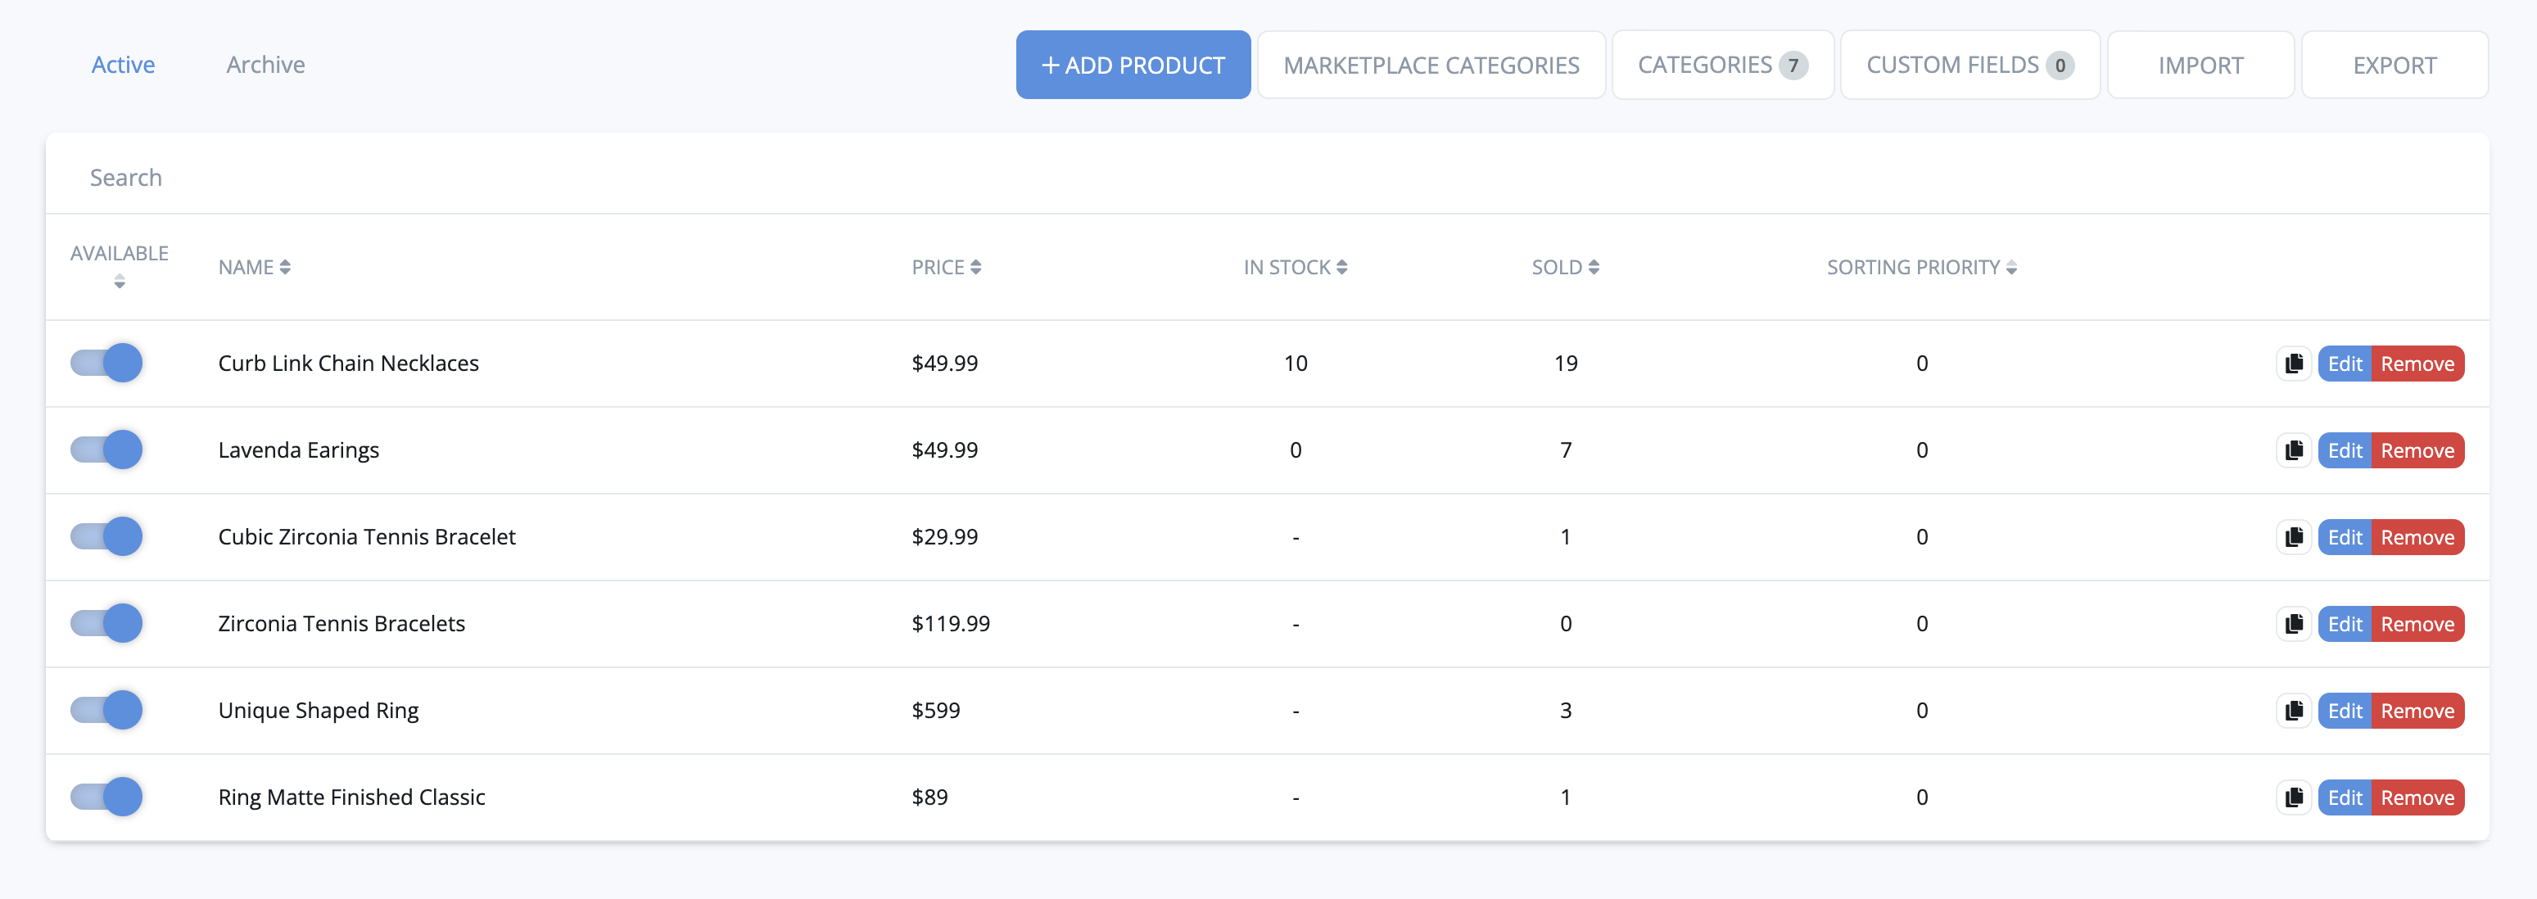Duplicate the Curb Link Chain Necklaces product
The image size is (2537, 899).
coord(2294,364)
